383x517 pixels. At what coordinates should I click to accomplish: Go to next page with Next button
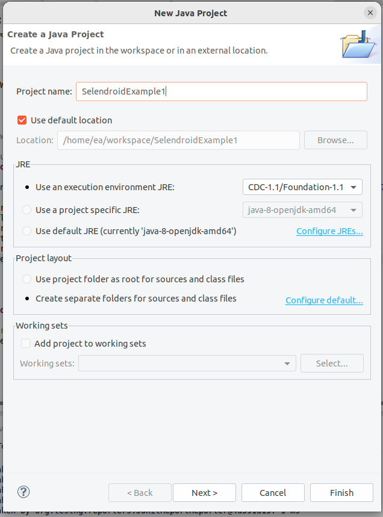204,492
